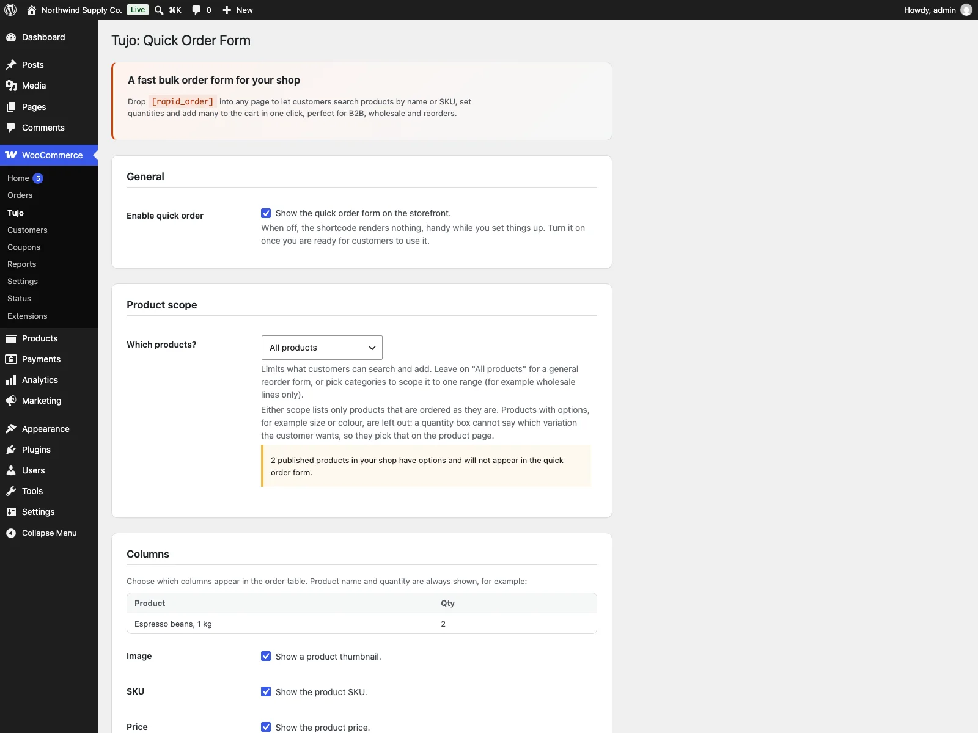
Task: Uncheck Show the quick order form checkbox
Action: click(x=266, y=213)
